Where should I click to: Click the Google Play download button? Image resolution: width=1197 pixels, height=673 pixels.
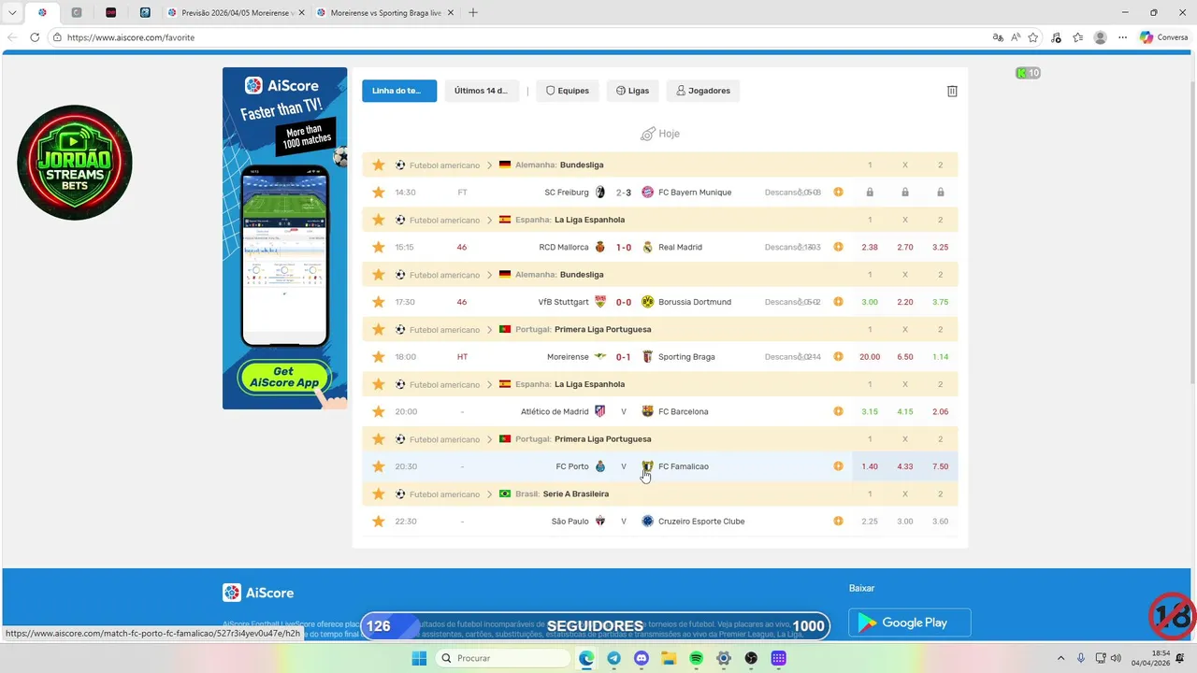909,623
